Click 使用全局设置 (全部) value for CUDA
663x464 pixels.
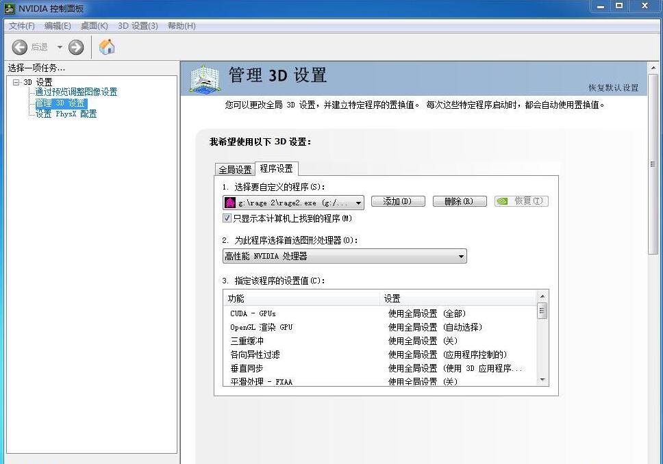click(427, 313)
